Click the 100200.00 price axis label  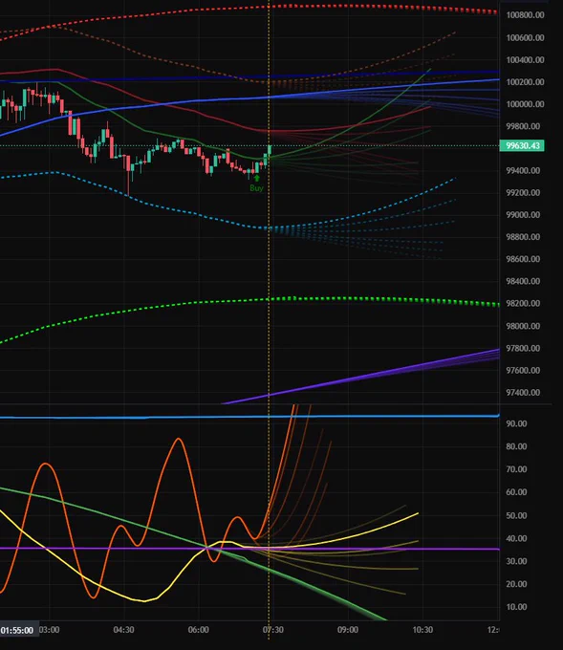point(525,82)
